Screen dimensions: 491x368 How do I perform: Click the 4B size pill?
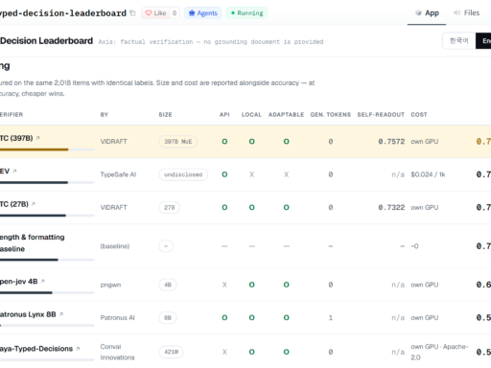click(x=168, y=285)
